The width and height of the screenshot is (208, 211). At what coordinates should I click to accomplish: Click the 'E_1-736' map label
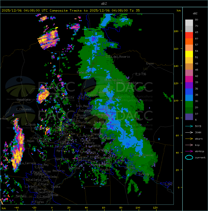[x=141, y=74]
